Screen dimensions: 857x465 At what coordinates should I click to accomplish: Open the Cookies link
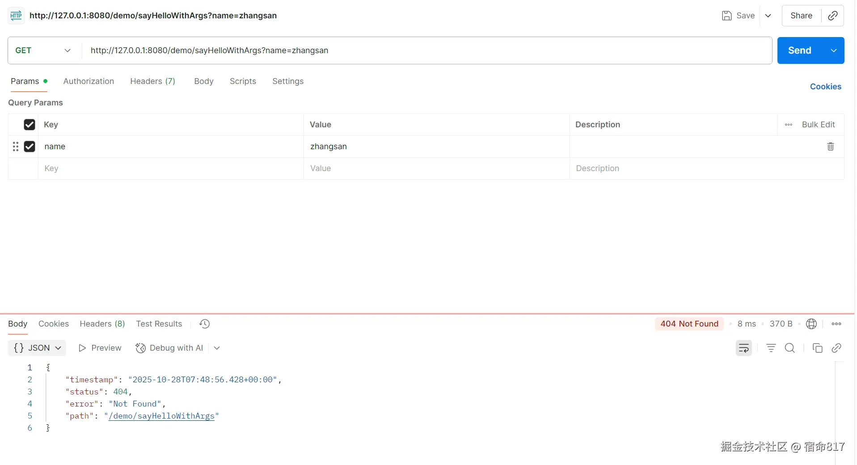tap(825, 87)
